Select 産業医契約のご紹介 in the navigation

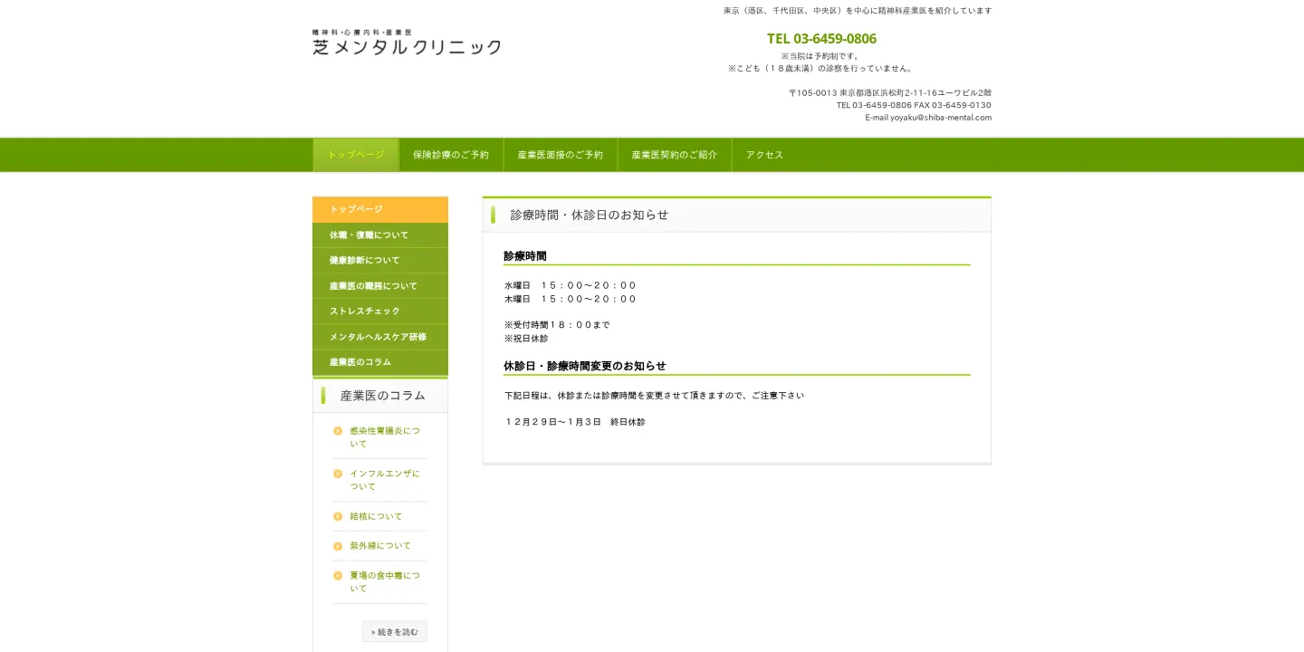pyautogui.click(x=674, y=155)
